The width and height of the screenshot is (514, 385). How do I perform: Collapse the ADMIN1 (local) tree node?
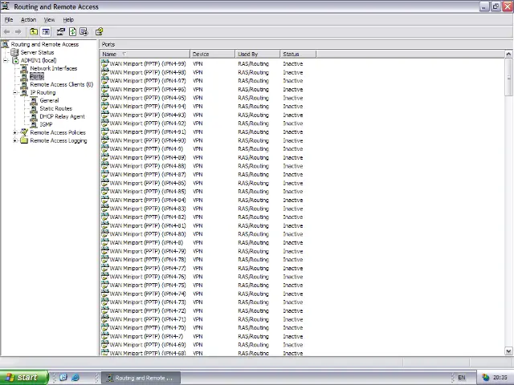click(6, 61)
